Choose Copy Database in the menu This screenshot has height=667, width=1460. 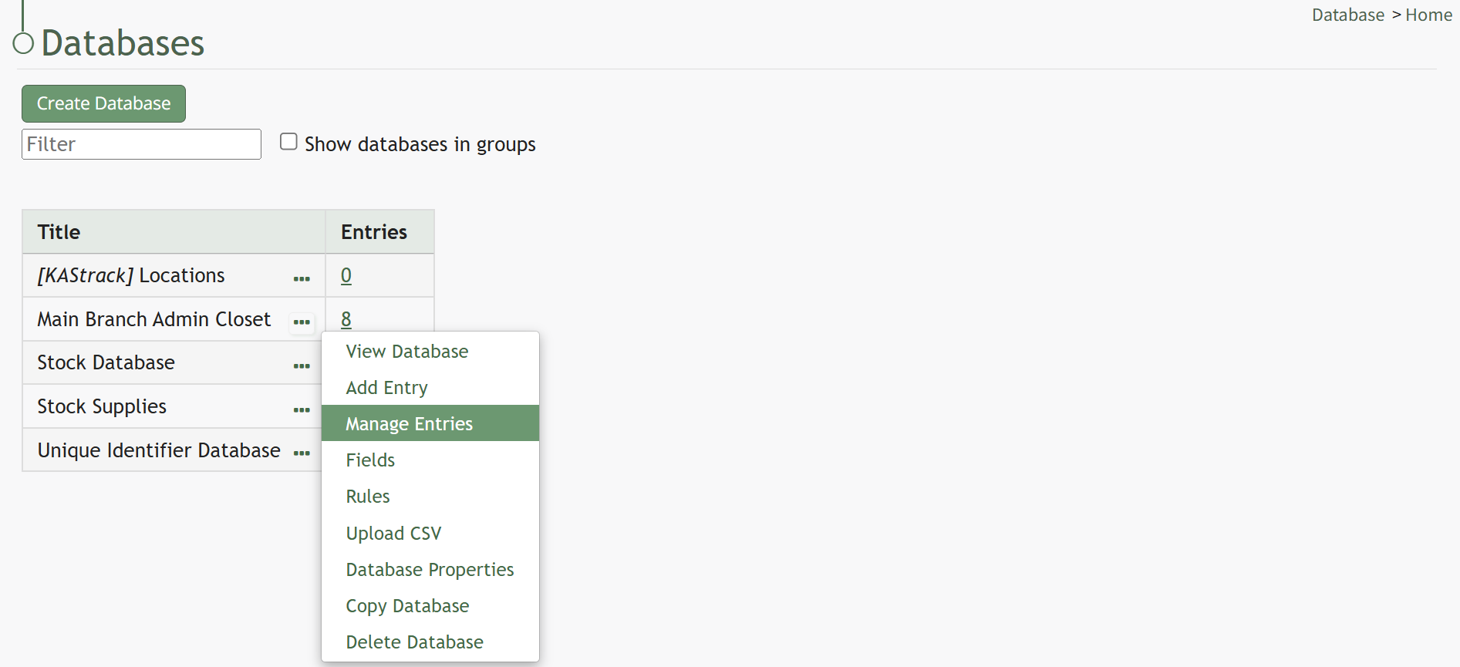(x=430, y=606)
